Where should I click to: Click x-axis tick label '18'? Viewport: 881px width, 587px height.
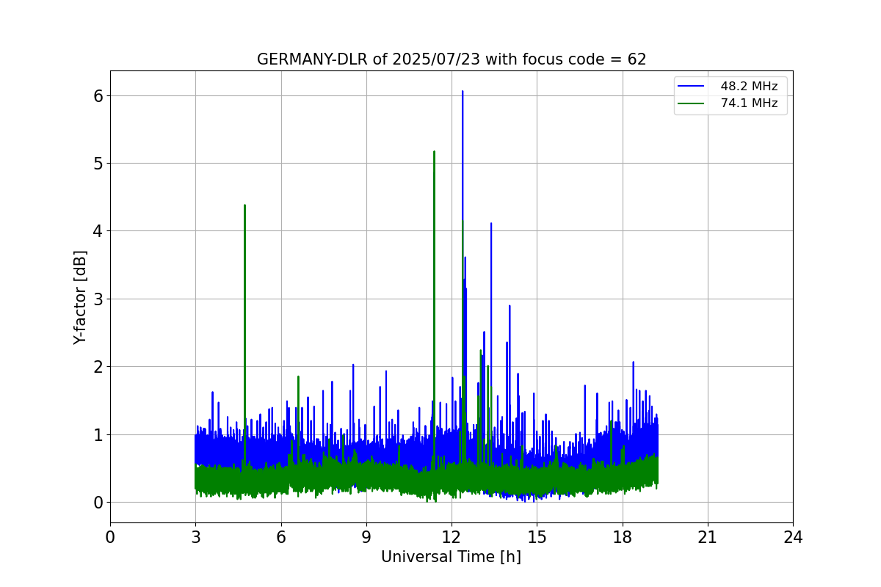623,538
